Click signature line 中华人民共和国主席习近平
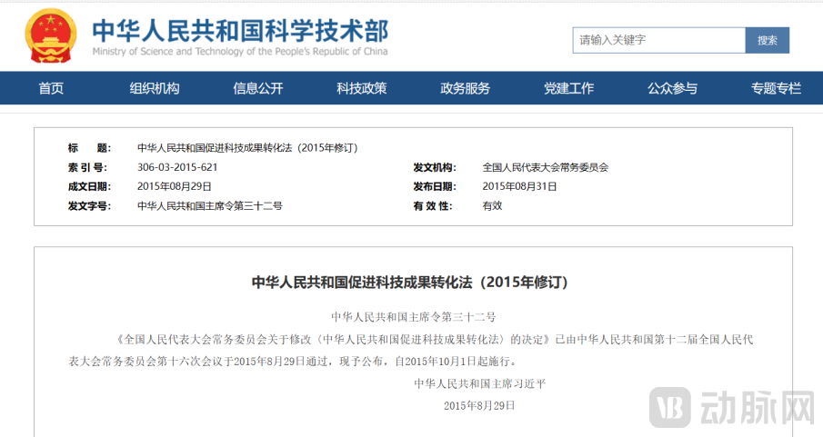This screenshot has height=437, width=823. pyautogui.click(x=480, y=383)
